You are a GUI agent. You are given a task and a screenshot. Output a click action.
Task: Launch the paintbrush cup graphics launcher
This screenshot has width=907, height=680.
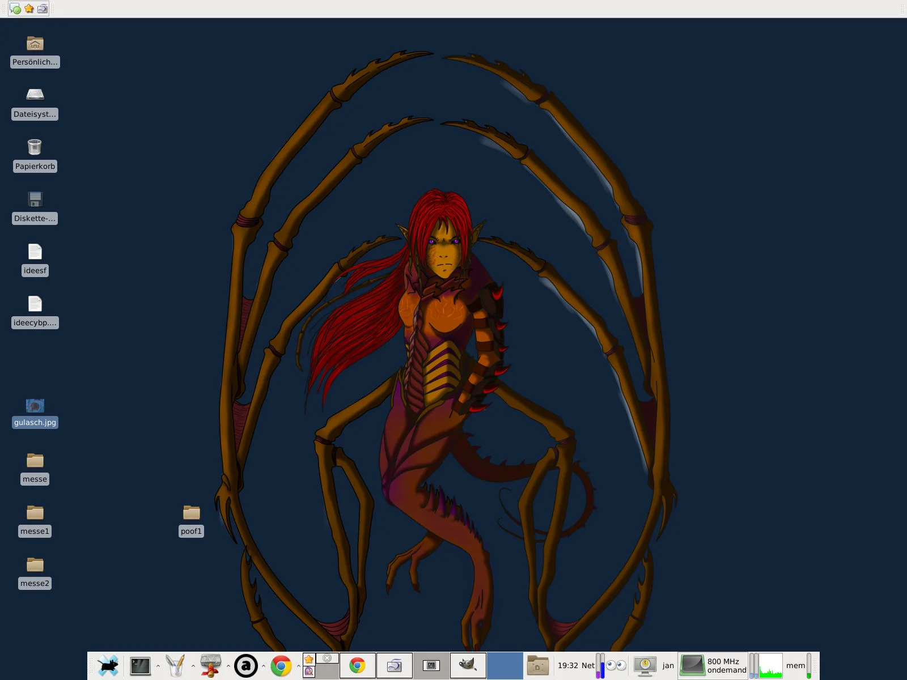[175, 666]
